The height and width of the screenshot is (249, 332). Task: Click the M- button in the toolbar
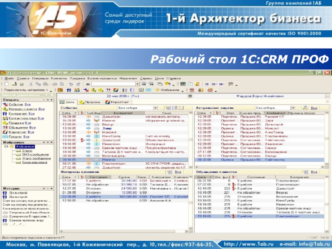click(222, 84)
